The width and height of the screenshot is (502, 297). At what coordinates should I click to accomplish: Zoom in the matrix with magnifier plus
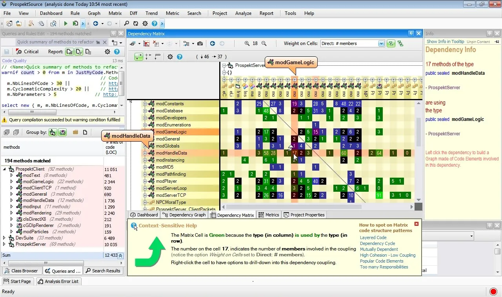tap(247, 43)
